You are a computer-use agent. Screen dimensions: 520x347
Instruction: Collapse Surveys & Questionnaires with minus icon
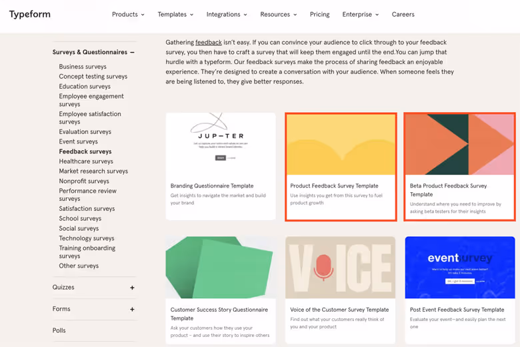(x=132, y=52)
